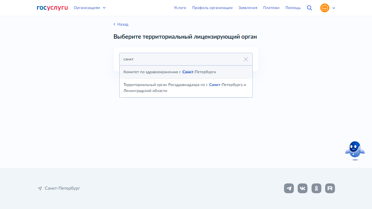This screenshot has height=209, width=372.
Task: Select Территориальный орган Росздравнадзора suggestion
Action: 185,88
